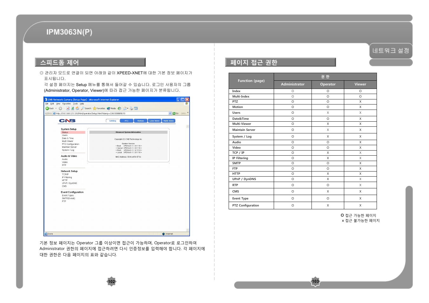Click the Function (page) header cell
Viewport: 429px width, 303px height.
click(x=251, y=81)
